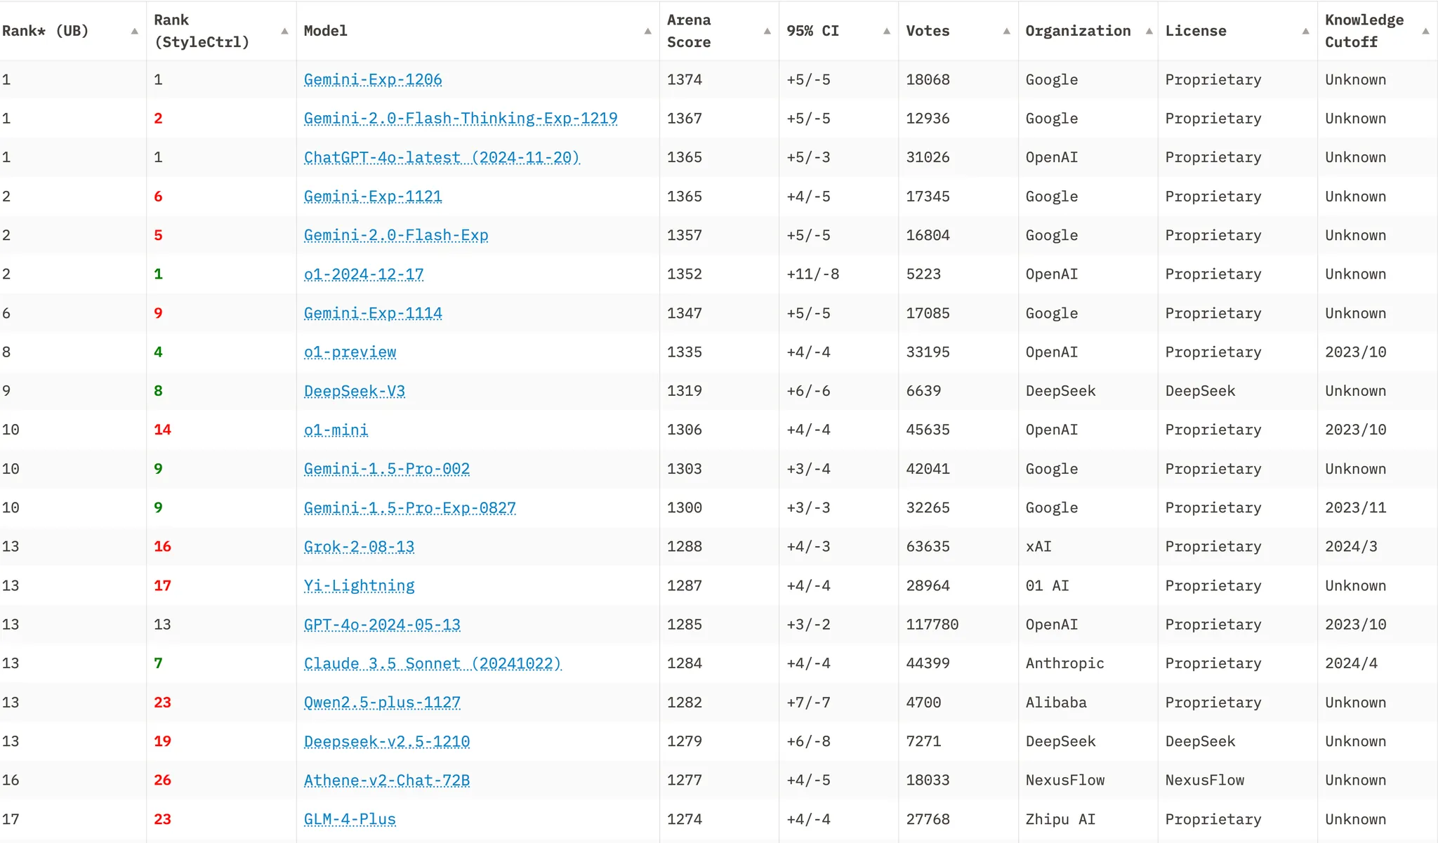The width and height of the screenshot is (1438, 843).
Task: Open ChatGPT-4o-latest (2024-11-20) link
Action: pyautogui.click(x=442, y=158)
